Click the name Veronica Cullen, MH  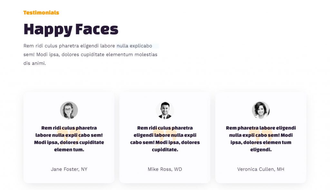[261, 169]
